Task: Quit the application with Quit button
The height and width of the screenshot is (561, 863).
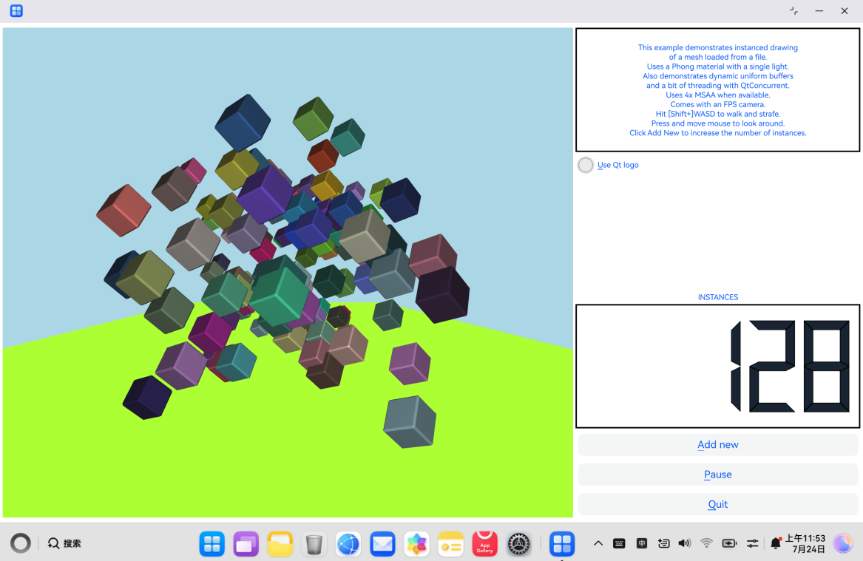Action: point(718,504)
